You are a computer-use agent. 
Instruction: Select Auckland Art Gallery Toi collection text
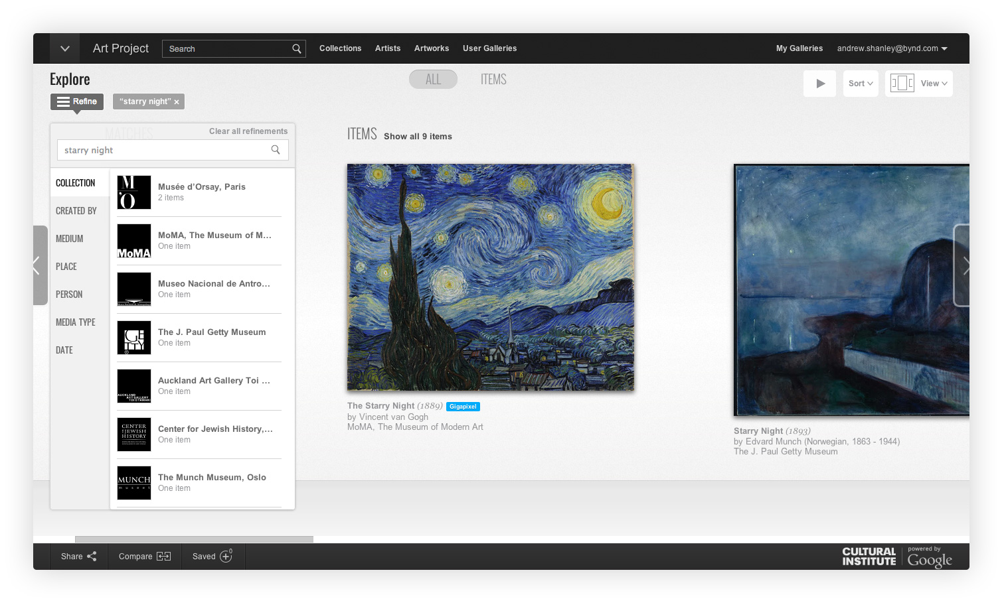(x=214, y=381)
